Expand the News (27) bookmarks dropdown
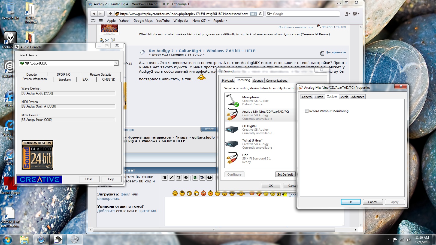This screenshot has width=436, height=245. [x=201, y=21]
